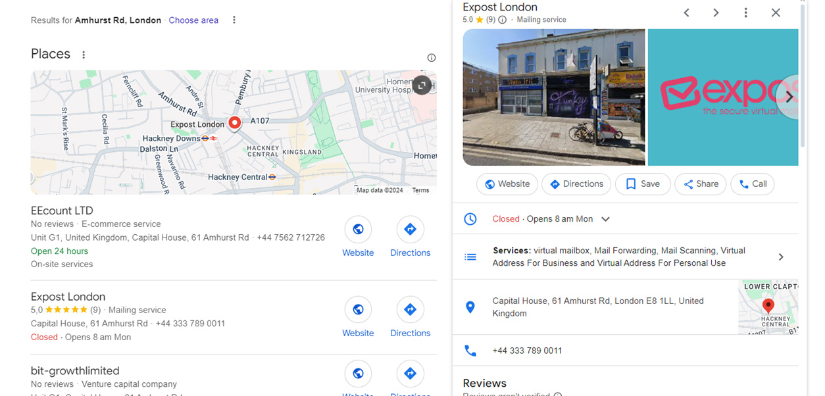Go to previous place with left chevron
This screenshot has height=396, width=825.
(686, 12)
